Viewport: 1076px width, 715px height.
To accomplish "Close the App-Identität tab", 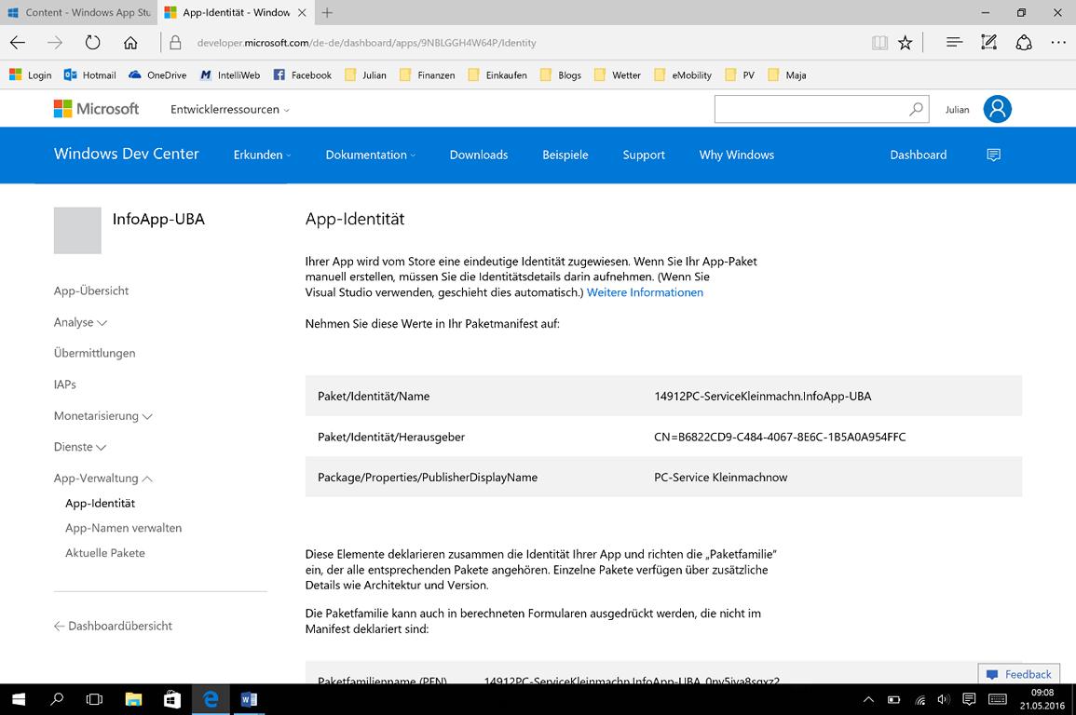I will (x=302, y=12).
